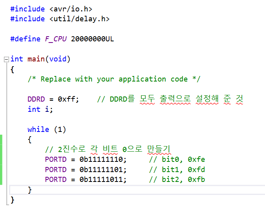The image size is (265, 215).
Task: Click the closing brace of main function
Action: pyautogui.click(x=12, y=200)
